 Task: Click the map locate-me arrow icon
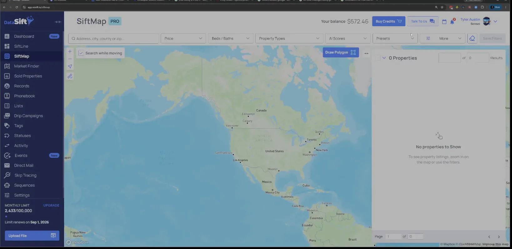[70, 66]
